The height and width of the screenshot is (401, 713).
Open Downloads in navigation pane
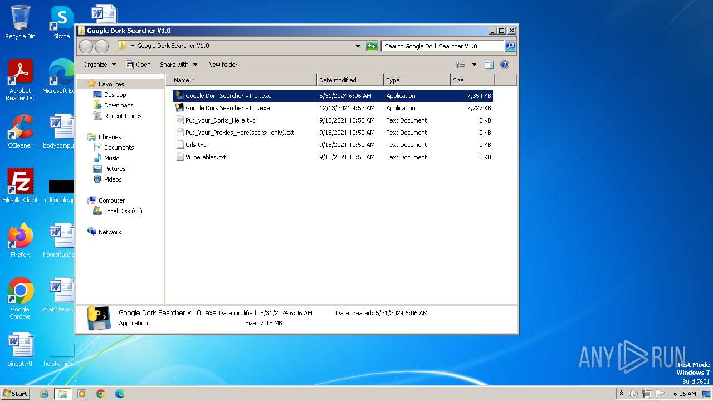(118, 105)
